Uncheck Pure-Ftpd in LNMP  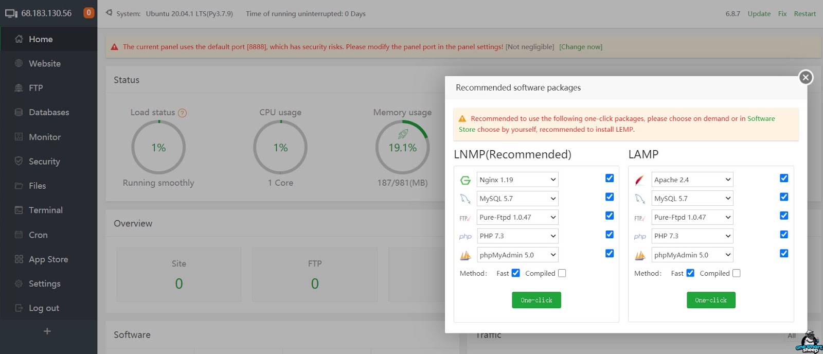(610, 216)
